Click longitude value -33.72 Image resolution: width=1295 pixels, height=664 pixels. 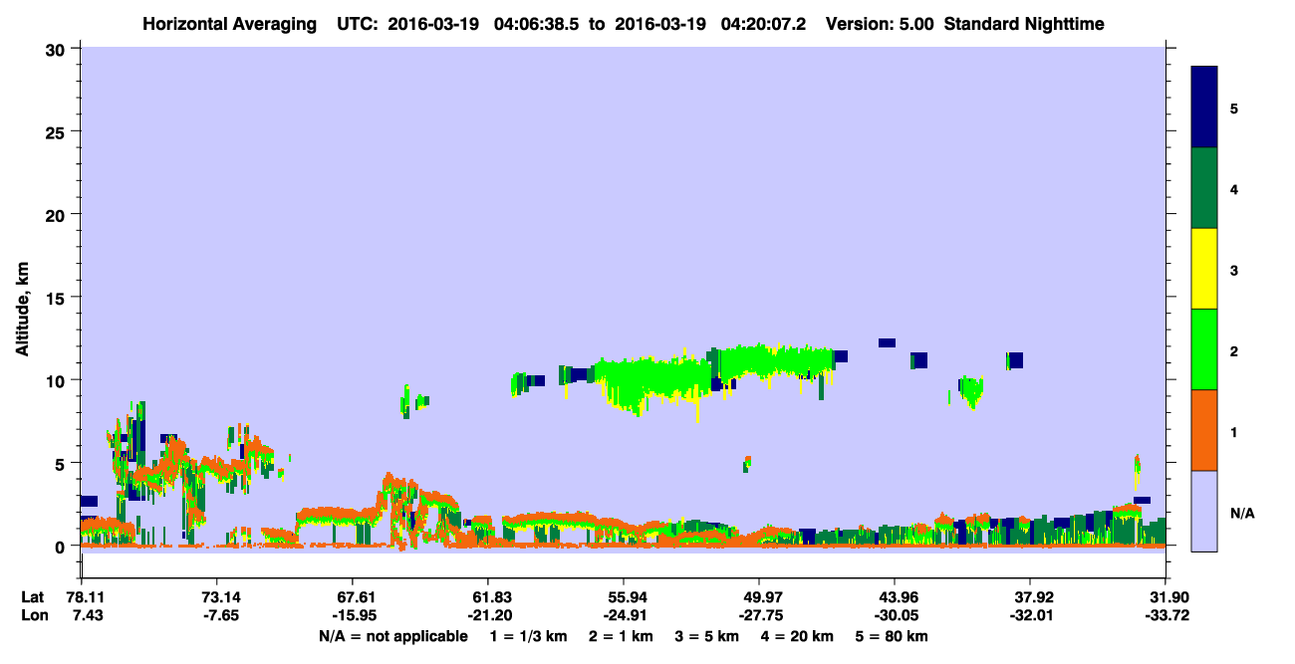point(1165,616)
